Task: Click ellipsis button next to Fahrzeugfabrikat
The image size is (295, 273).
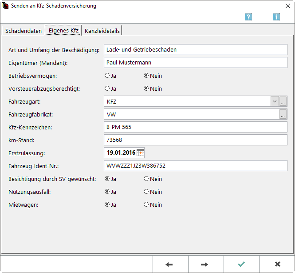Action: pos(283,114)
